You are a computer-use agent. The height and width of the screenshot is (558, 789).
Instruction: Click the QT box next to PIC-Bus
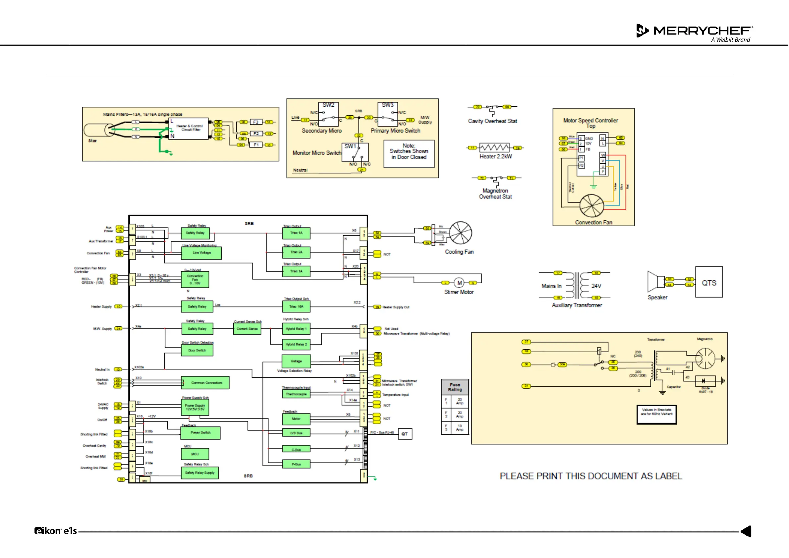[x=405, y=434]
